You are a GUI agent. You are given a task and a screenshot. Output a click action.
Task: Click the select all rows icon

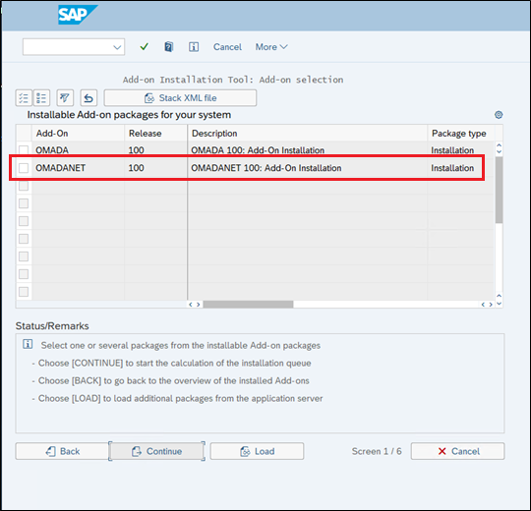[x=24, y=98]
